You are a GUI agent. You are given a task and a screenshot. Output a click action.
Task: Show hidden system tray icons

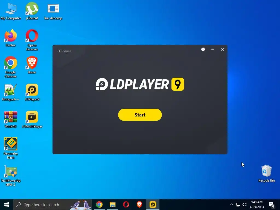point(231,205)
